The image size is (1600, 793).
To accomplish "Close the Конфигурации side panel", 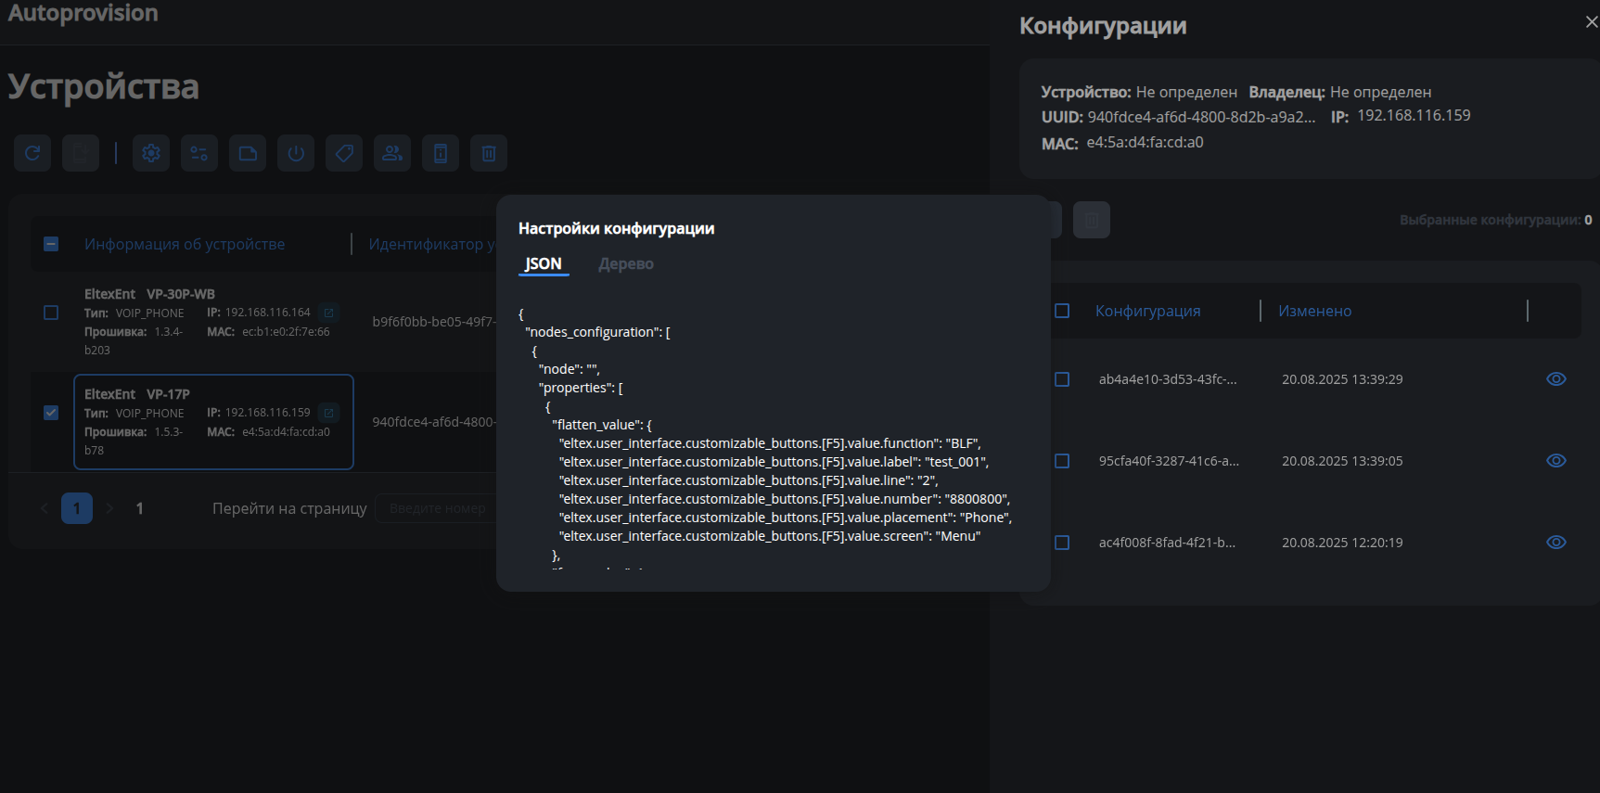I will 1591,22.
